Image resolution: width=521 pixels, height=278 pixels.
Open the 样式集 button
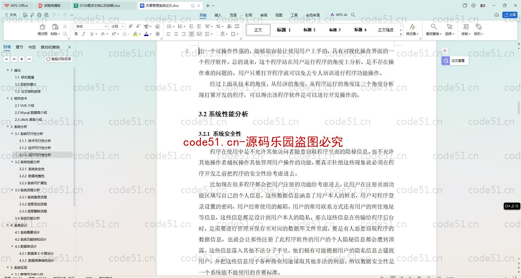[x=412, y=30]
